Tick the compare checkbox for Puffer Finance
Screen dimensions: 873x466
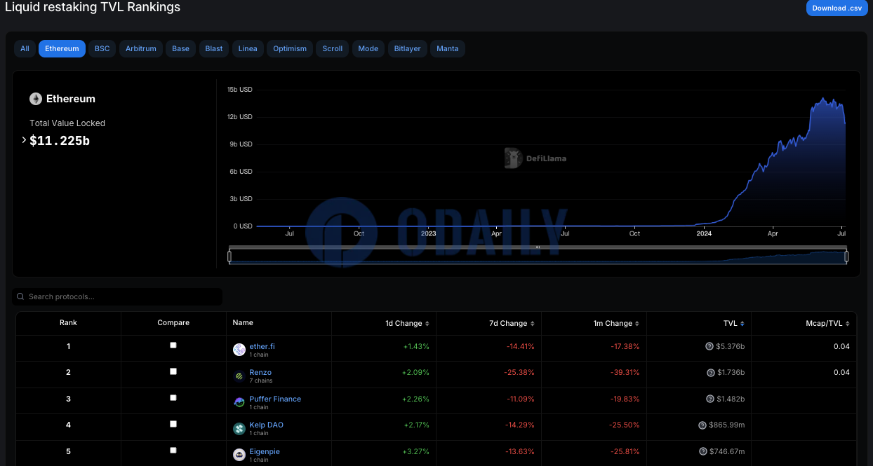[x=173, y=397]
